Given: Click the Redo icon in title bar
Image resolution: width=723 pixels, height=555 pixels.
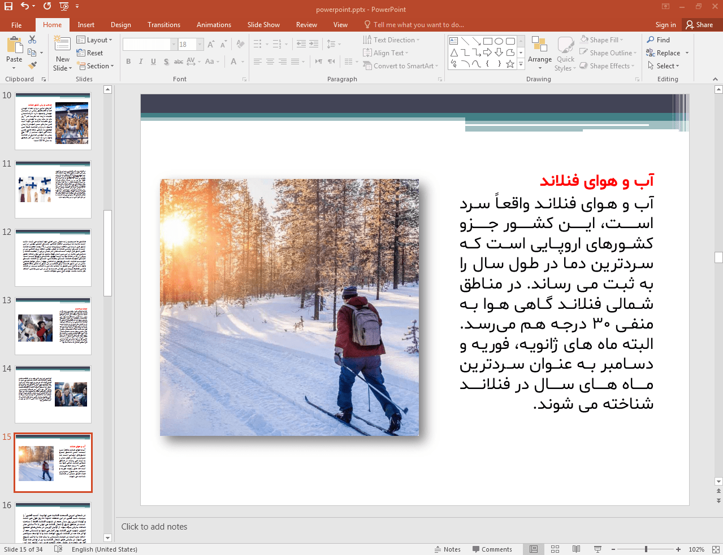Looking at the screenshot, I should pos(47,6).
